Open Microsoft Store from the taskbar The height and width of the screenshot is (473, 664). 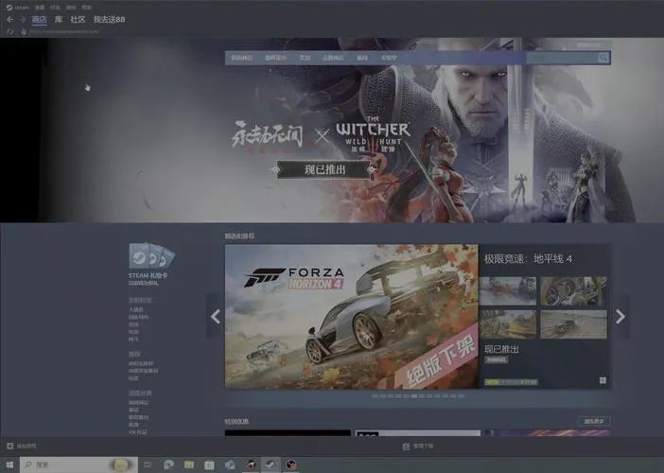tap(209, 464)
